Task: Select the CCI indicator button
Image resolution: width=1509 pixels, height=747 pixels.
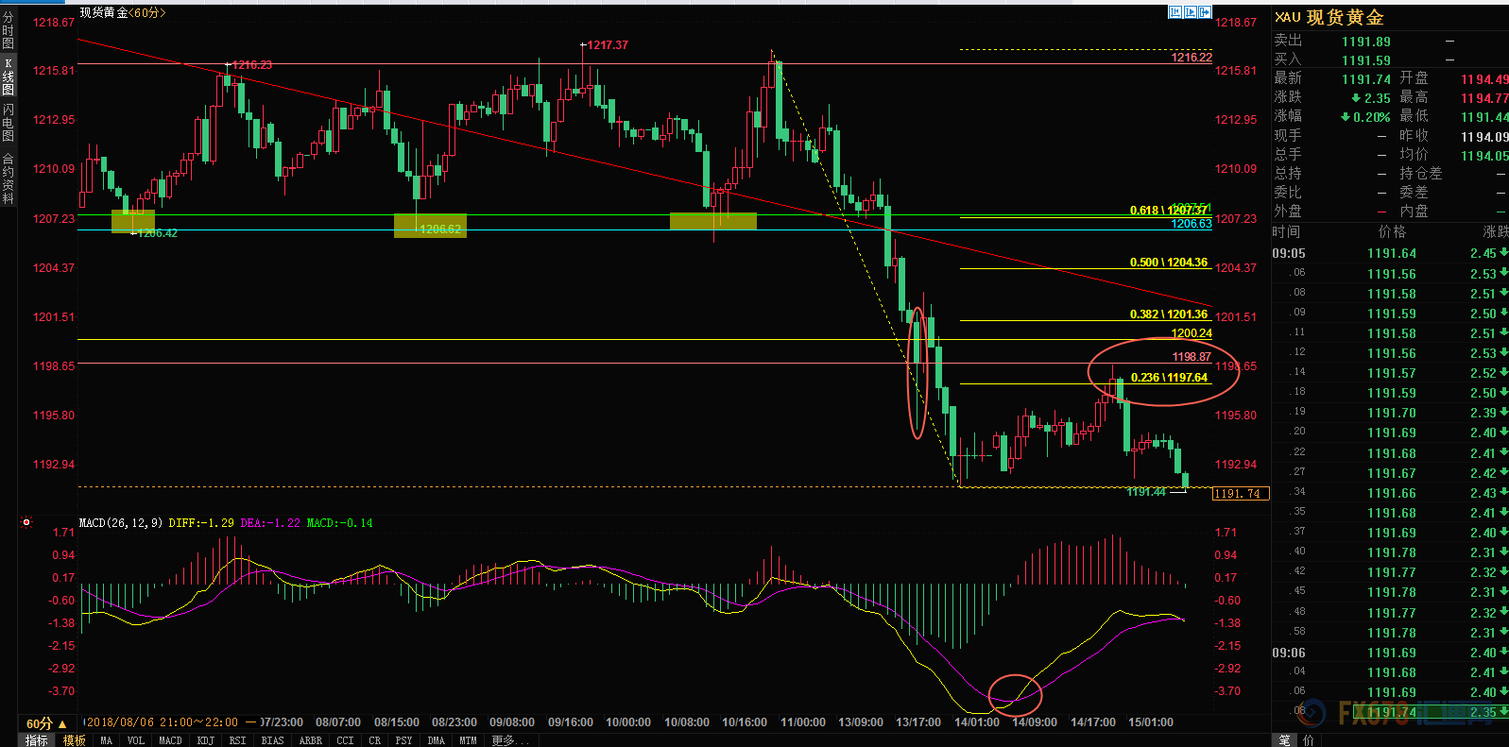Action: [345, 740]
